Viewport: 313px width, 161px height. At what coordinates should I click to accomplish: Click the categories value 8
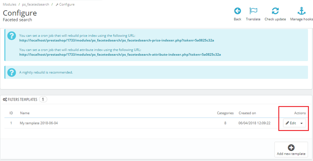point(225,123)
